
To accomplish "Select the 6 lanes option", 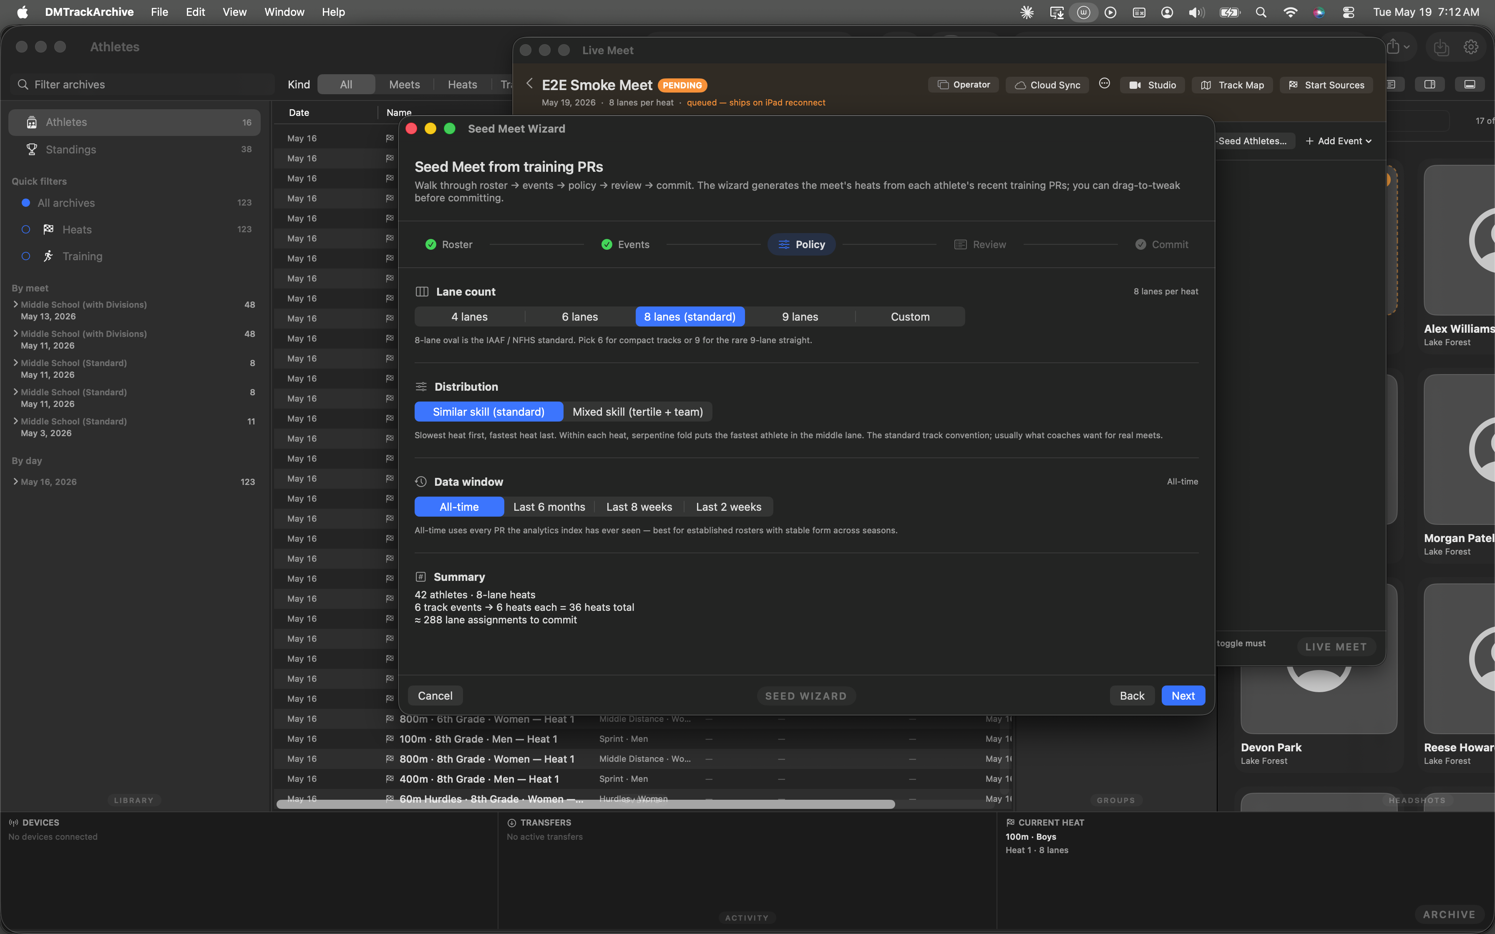I will pyautogui.click(x=579, y=317).
